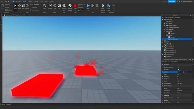Click the Group button
Image resolution: width=194 pixels, height=109 pixels.
(82, 5)
